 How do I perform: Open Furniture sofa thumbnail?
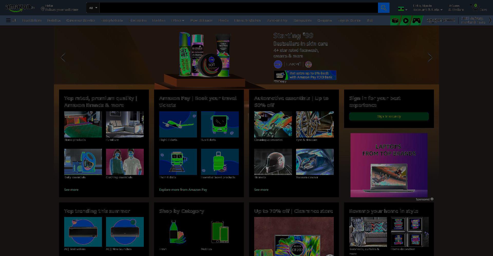tap(125, 124)
